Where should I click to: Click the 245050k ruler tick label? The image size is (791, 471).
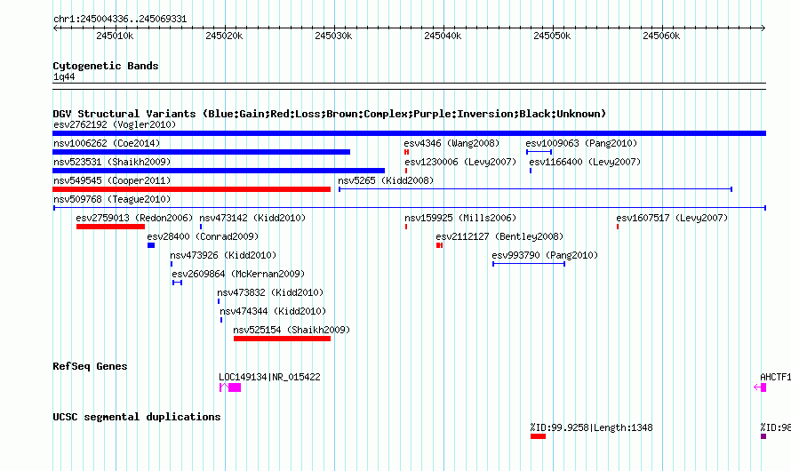point(553,36)
